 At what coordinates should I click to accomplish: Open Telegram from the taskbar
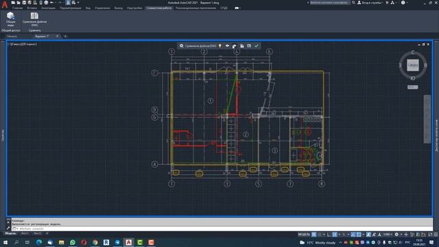coord(117,242)
